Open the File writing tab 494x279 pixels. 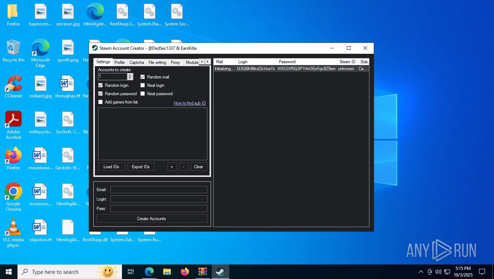coord(157,62)
